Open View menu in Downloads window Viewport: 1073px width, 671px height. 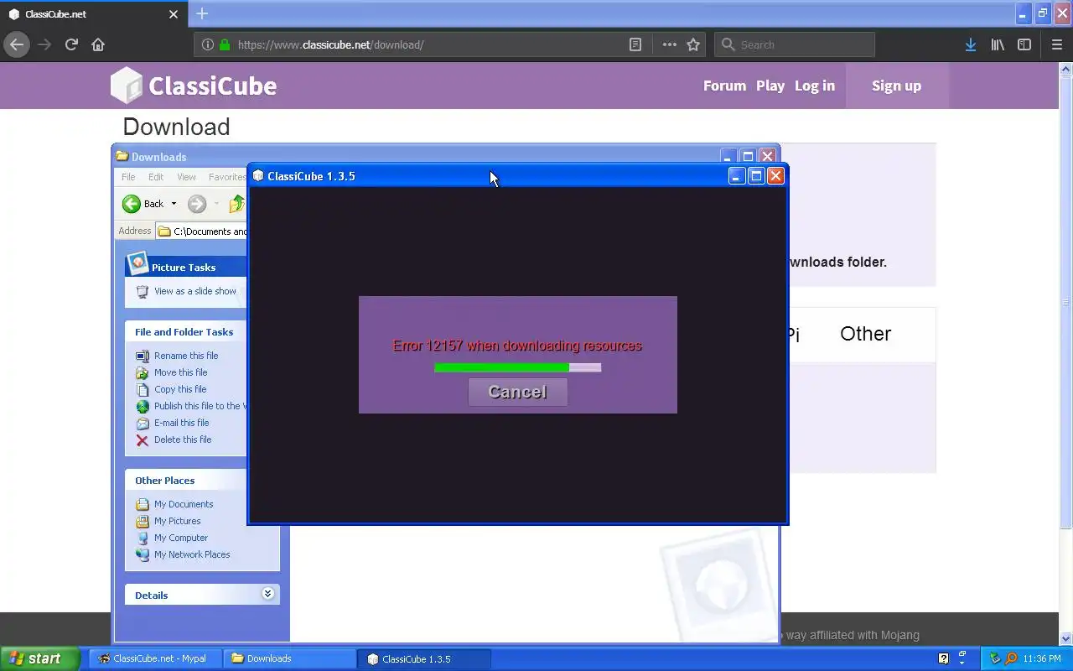[x=186, y=177]
